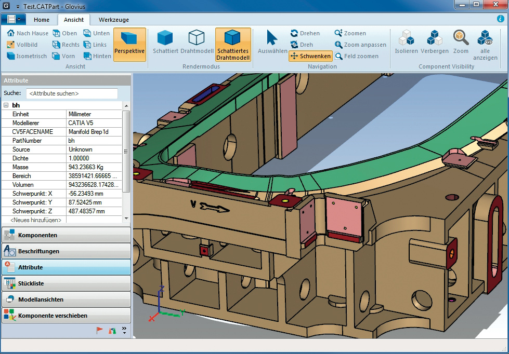Screen dimensions: 509x354
Task: Open the Home ribbon tab
Action: pos(42,20)
